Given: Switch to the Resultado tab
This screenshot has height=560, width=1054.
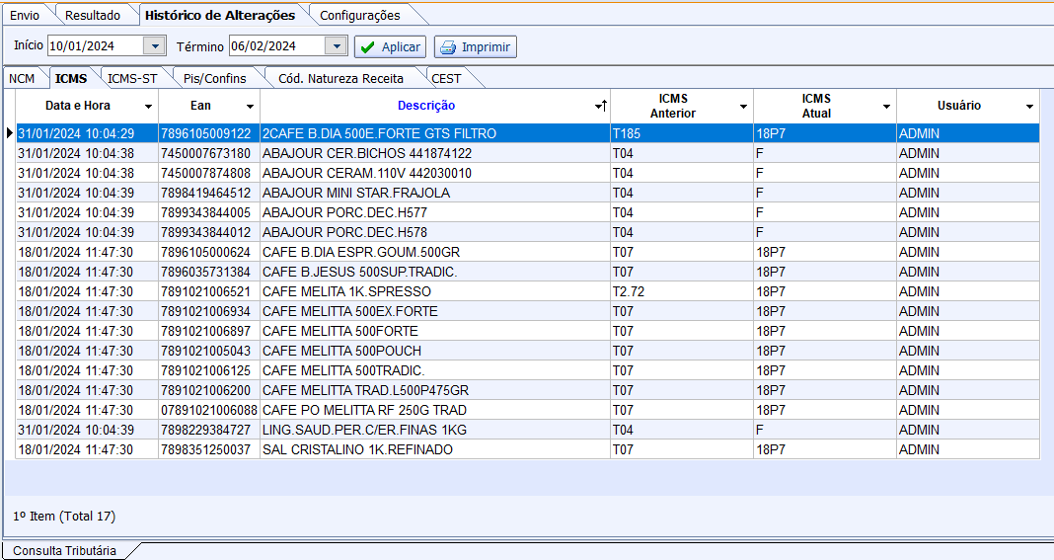Looking at the screenshot, I should 93,15.
